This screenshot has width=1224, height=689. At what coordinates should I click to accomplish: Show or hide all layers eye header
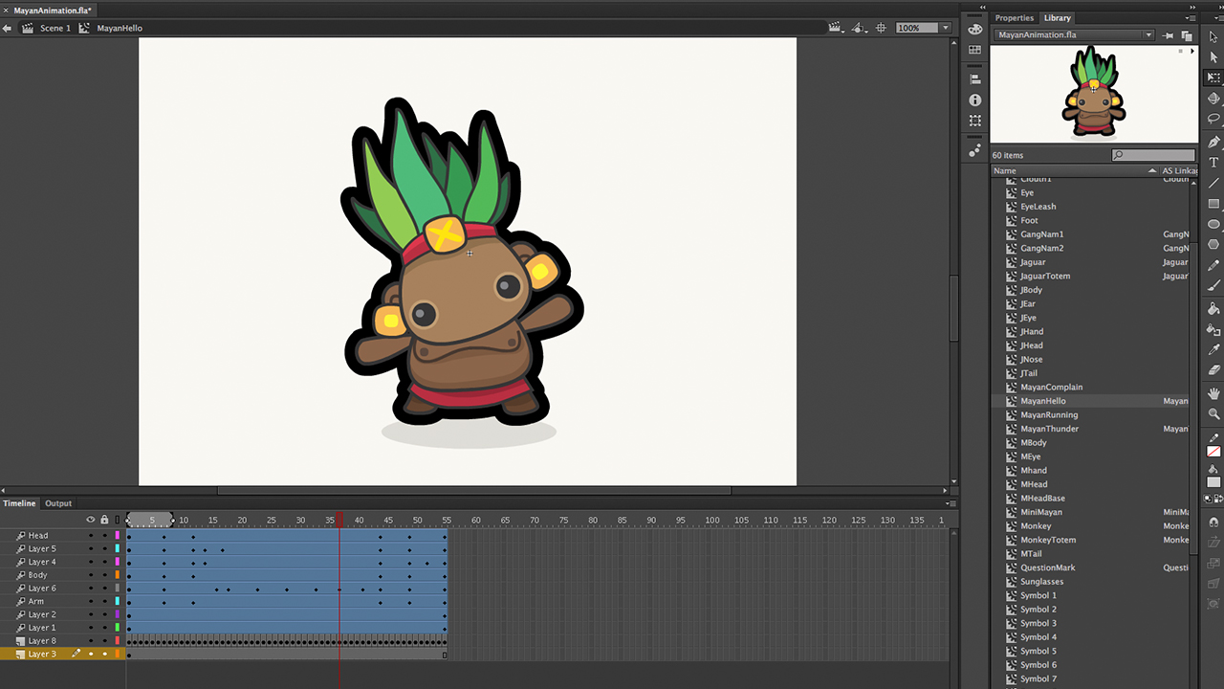click(x=91, y=520)
